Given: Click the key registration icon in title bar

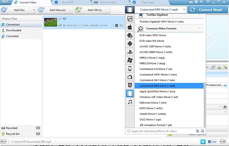Looking at the screenshot, I should coord(201,2).
